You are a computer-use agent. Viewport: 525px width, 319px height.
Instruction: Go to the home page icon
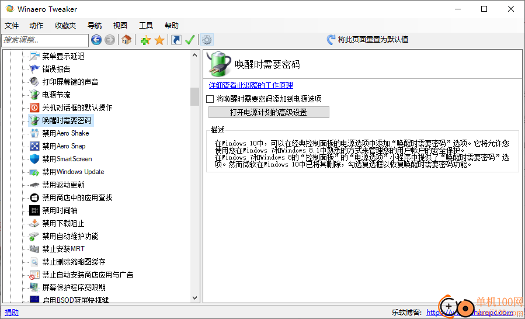(126, 40)
